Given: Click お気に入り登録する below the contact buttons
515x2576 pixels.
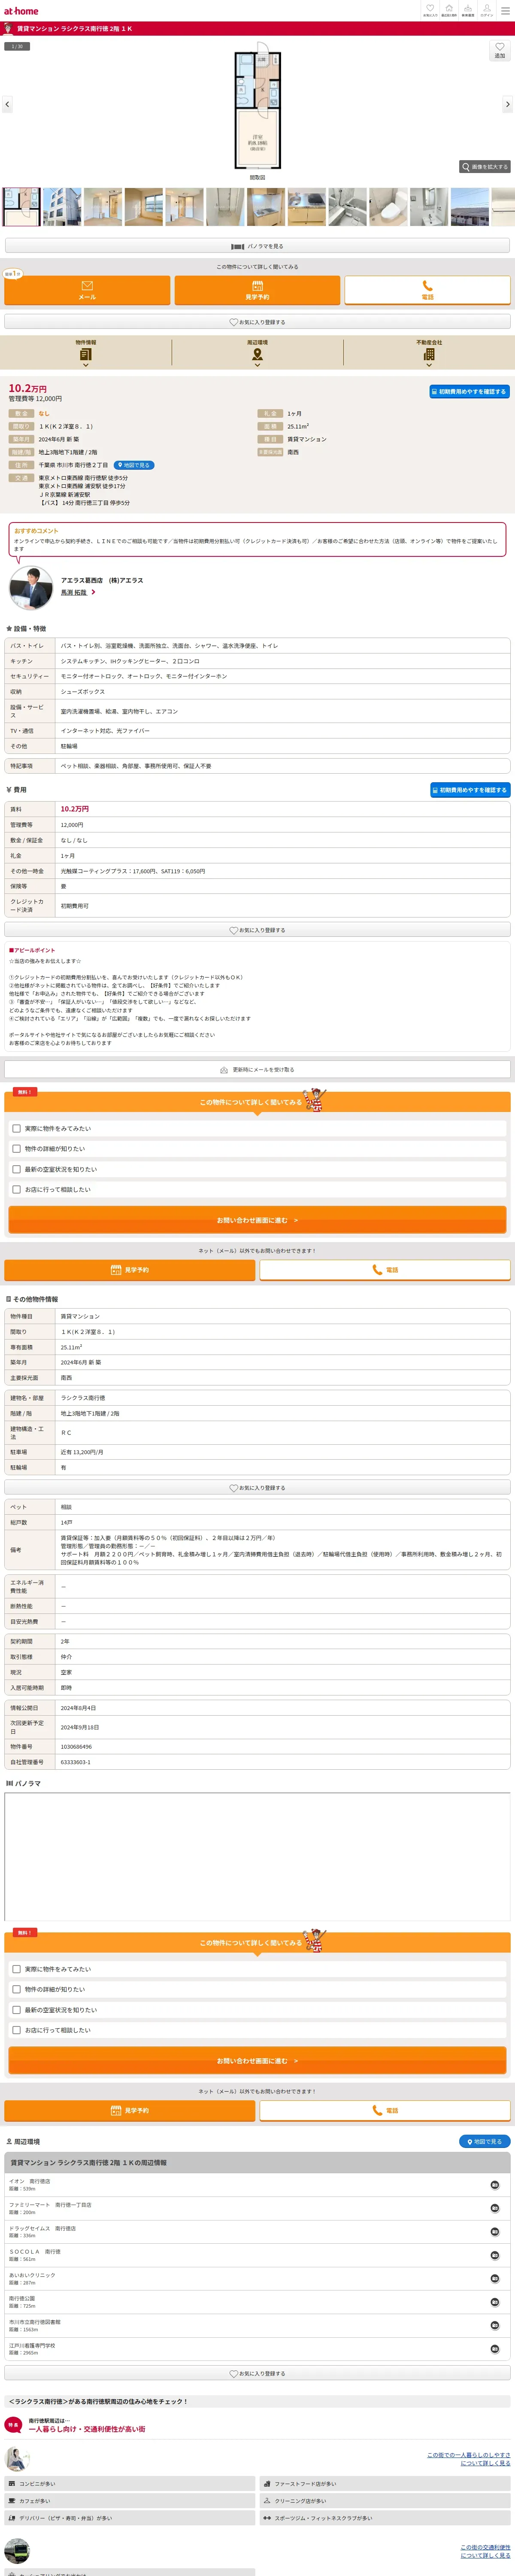Looking at the screenshot, I should [257, 322].
